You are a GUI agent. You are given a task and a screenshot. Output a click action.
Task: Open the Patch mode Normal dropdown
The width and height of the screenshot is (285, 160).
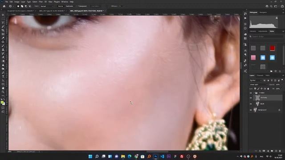tap(47, 6)
